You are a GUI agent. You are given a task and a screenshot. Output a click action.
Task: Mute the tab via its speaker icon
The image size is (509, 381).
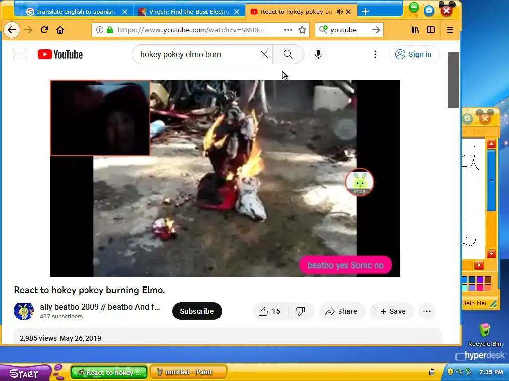click(339, 12)
